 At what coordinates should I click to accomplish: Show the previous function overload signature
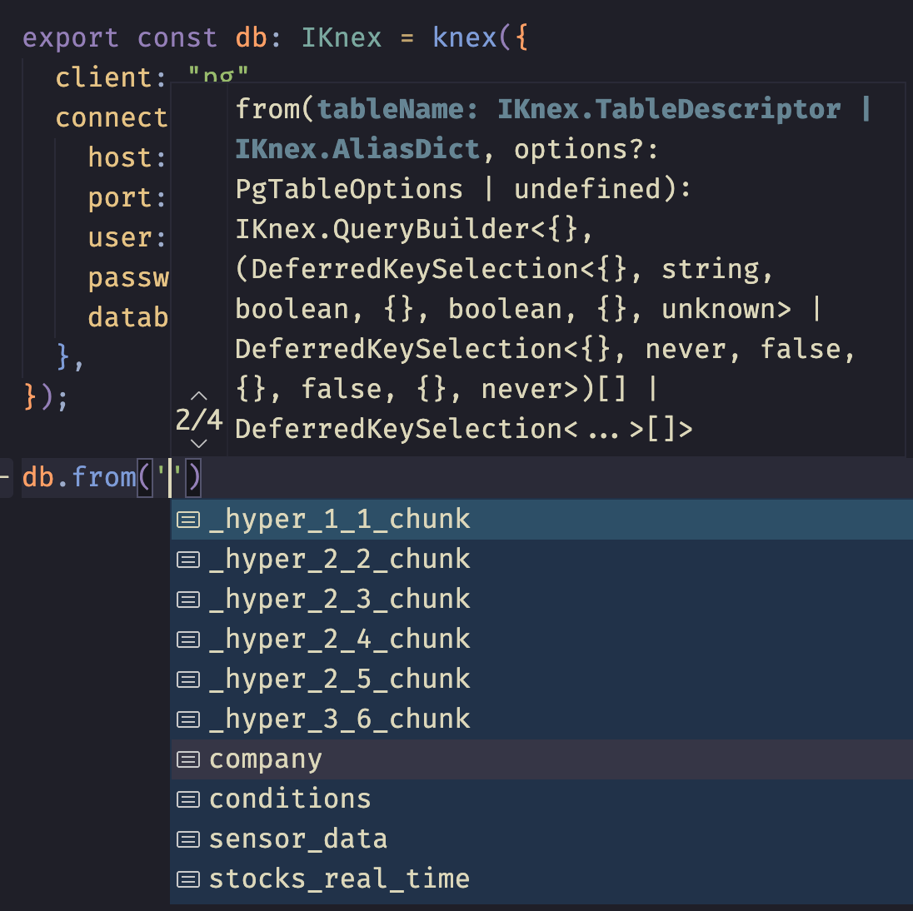tap(198, 394)
